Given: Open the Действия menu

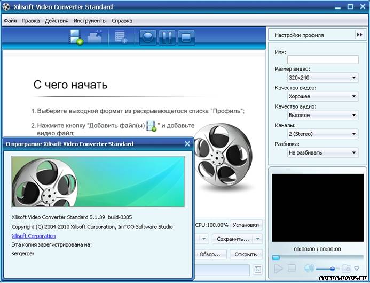Looking at the screenshot, I should 57,21.
